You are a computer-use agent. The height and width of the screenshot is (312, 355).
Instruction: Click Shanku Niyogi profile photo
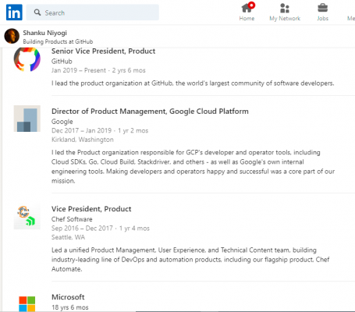pyautogui.click(x=12, y=36)
